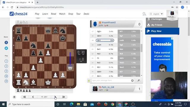Select the 3 minute play option
Viewport: 190px width, 107px height.
(6, 66)
